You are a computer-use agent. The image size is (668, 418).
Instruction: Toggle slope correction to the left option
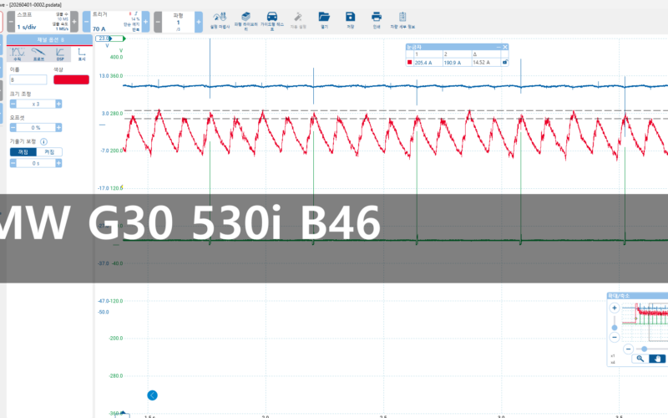(25, 151)
